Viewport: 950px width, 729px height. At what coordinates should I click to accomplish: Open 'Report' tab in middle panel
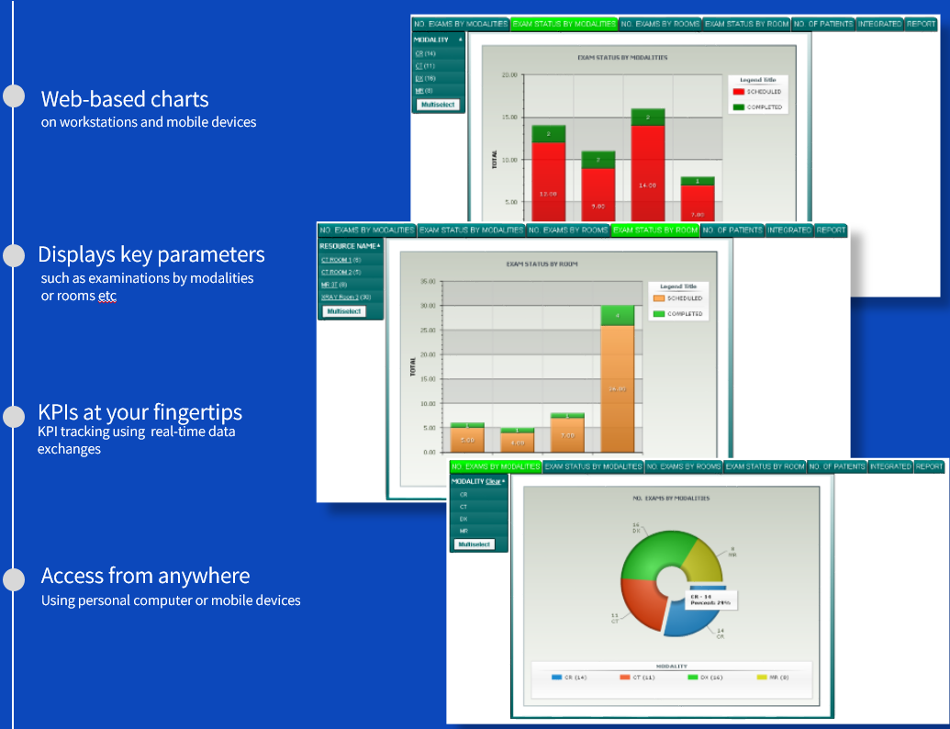(x=830, y=230)
